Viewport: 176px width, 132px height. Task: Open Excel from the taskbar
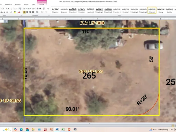pyautogui.click(x=63, y=130)
